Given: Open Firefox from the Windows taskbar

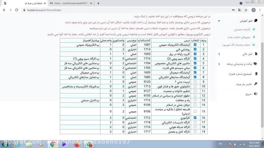Looking at the screenshot, I should [77, 144].
